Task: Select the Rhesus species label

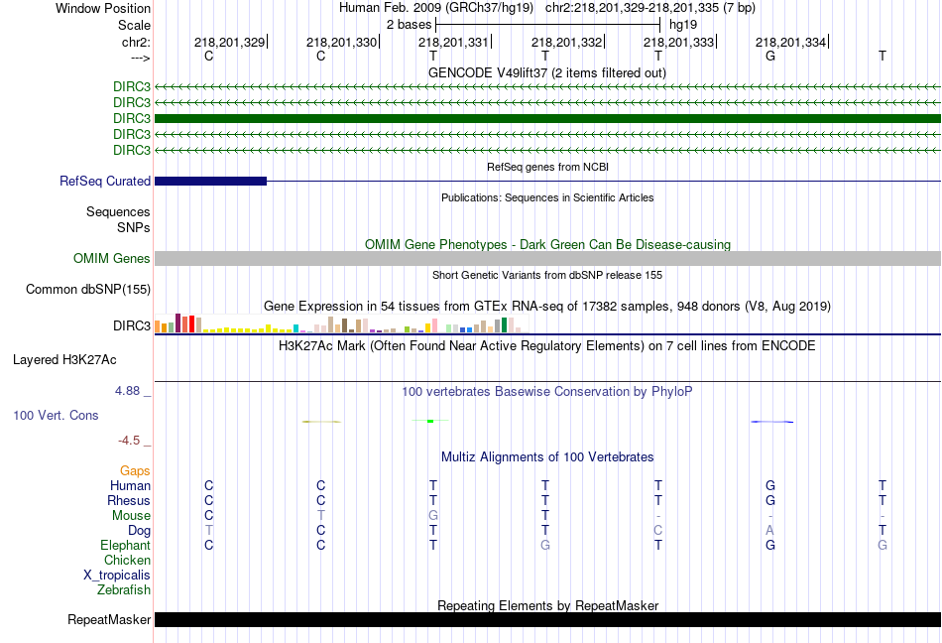Action: [129, 500]
